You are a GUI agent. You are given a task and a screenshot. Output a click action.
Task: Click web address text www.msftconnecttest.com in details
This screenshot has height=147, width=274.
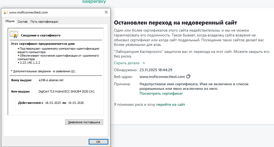pos(162,77)
